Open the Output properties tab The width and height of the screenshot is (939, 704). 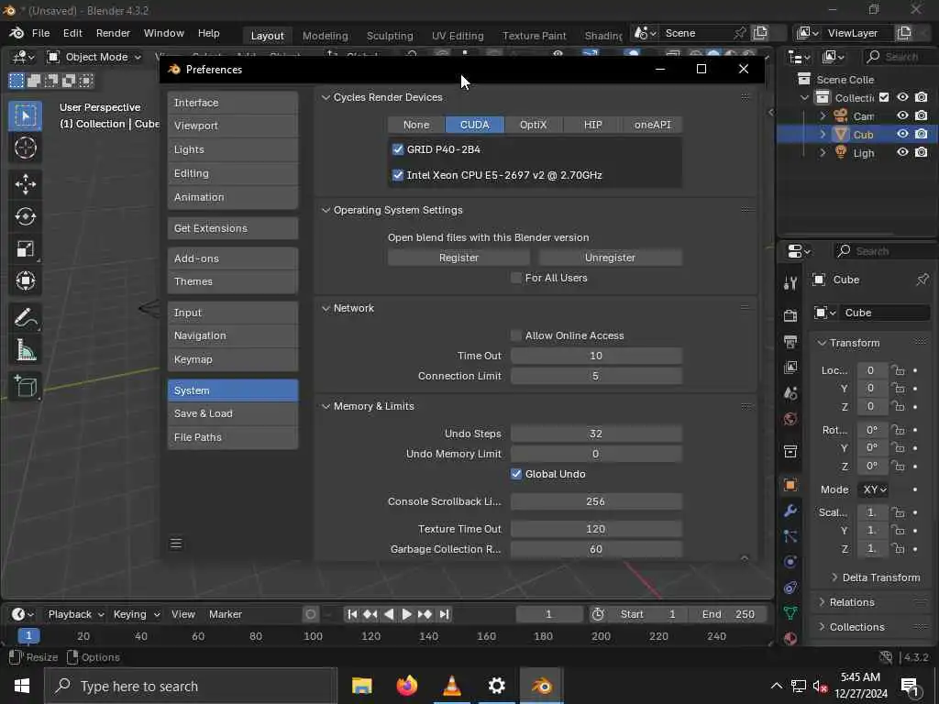coord(790,342)
